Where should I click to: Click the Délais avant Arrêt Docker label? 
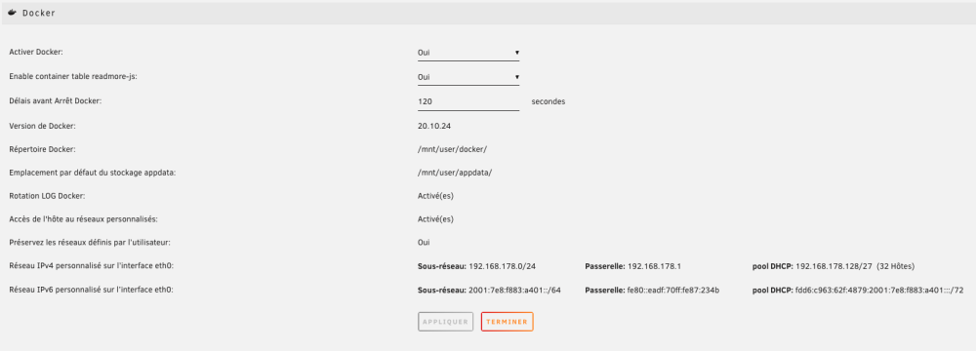pos(56,100)
